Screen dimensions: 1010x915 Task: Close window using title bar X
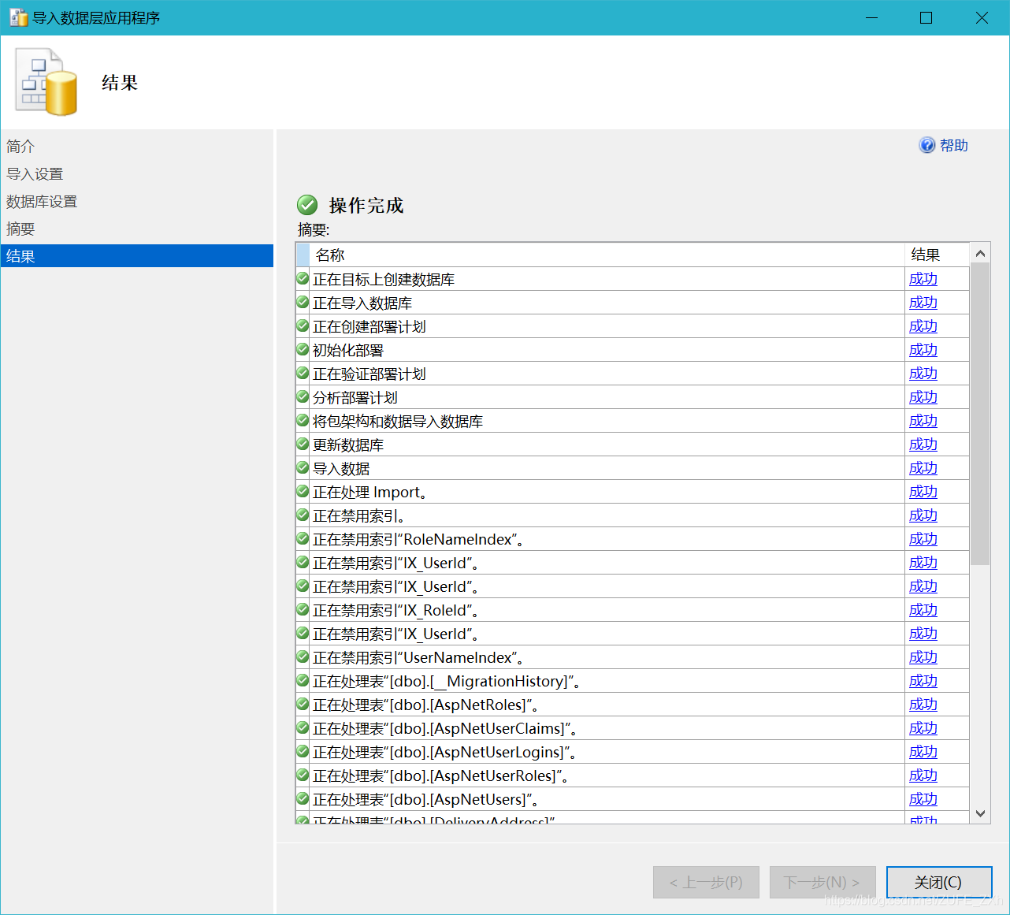tap(982, 17)
